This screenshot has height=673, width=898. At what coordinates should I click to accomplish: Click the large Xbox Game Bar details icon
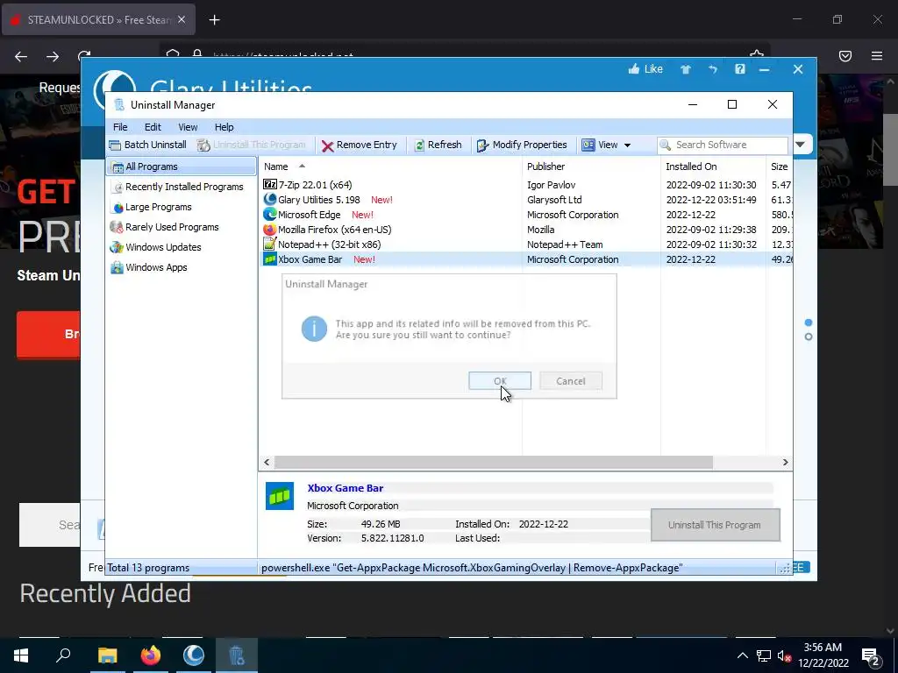(280, 496)
